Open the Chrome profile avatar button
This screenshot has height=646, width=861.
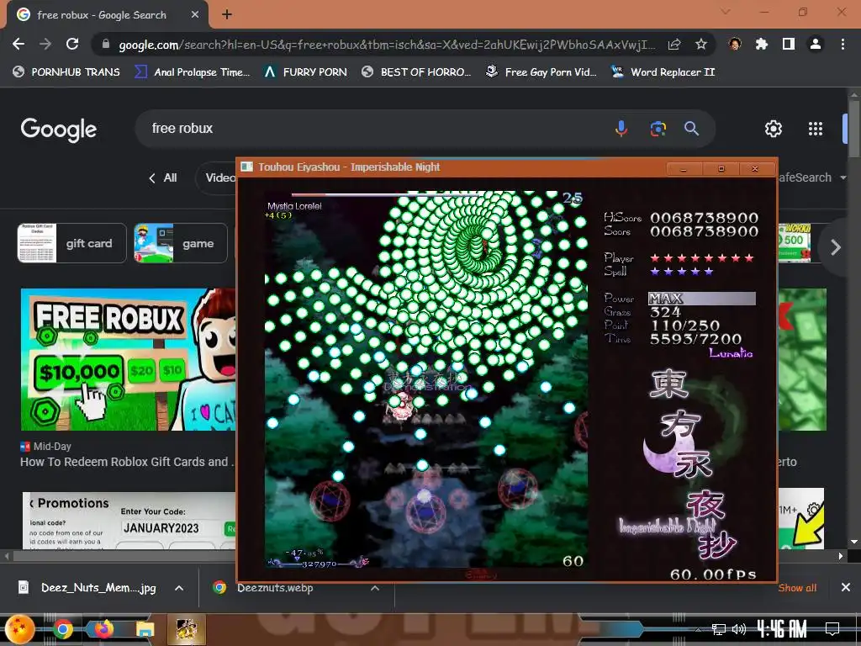816,44
